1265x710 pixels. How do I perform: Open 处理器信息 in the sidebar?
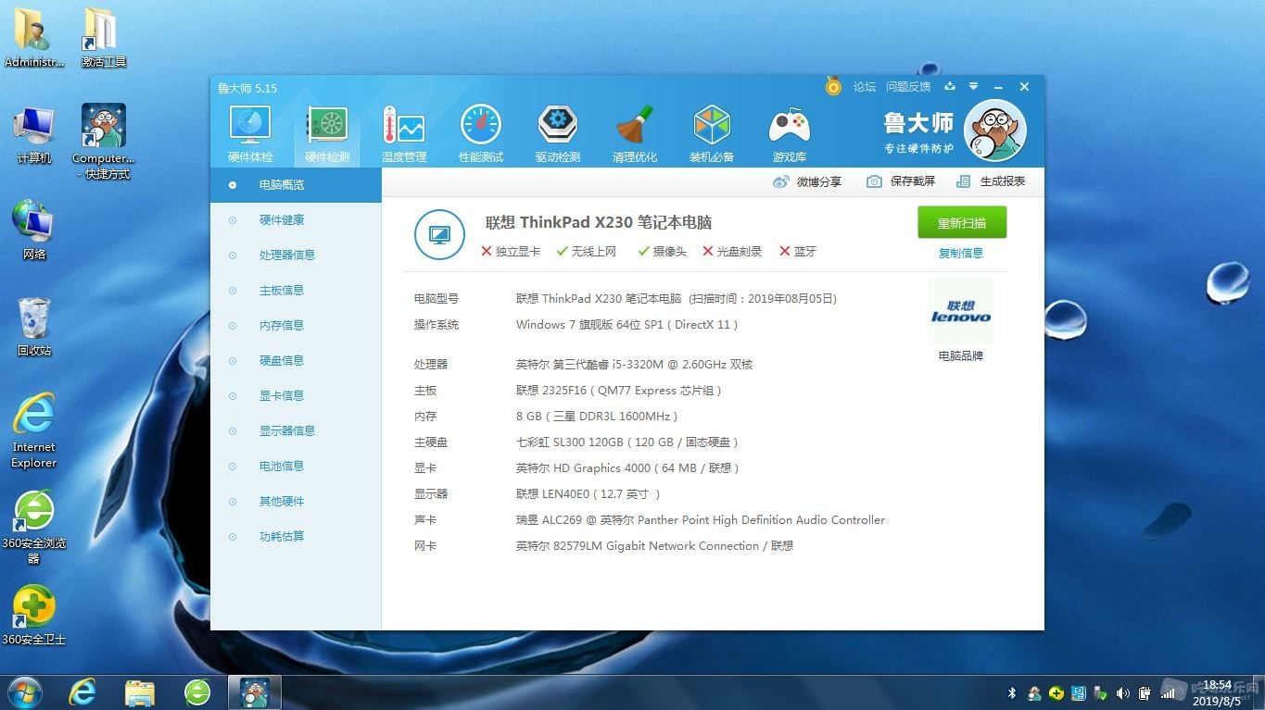click(x=296, y=255)
